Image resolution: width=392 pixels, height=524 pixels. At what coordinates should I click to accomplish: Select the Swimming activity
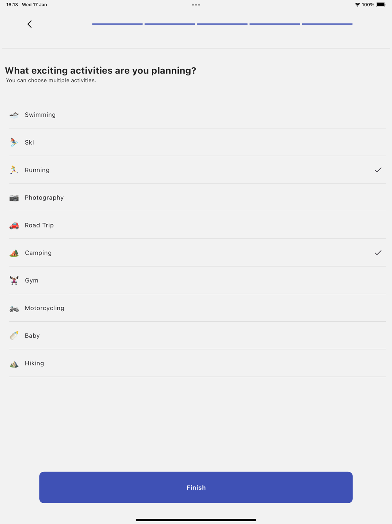click(40, 115)
